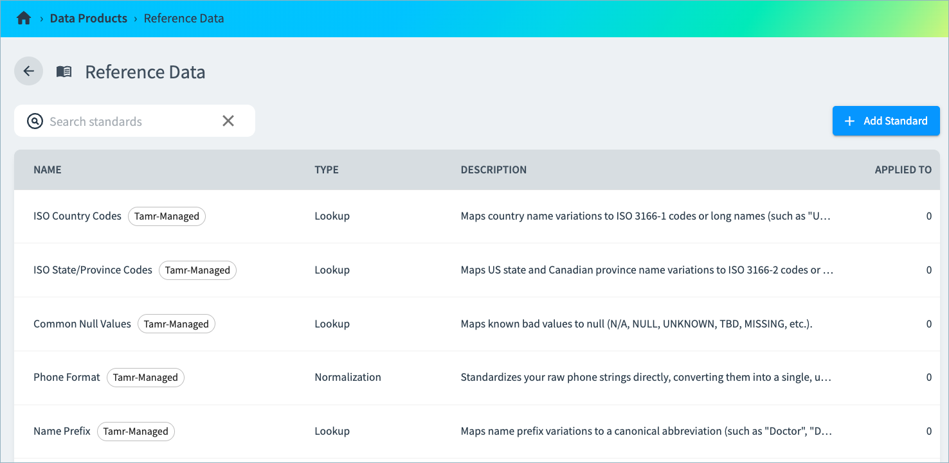
Task: Click description 'Maps known bad values to null'
Action: [x=637, y=324]
